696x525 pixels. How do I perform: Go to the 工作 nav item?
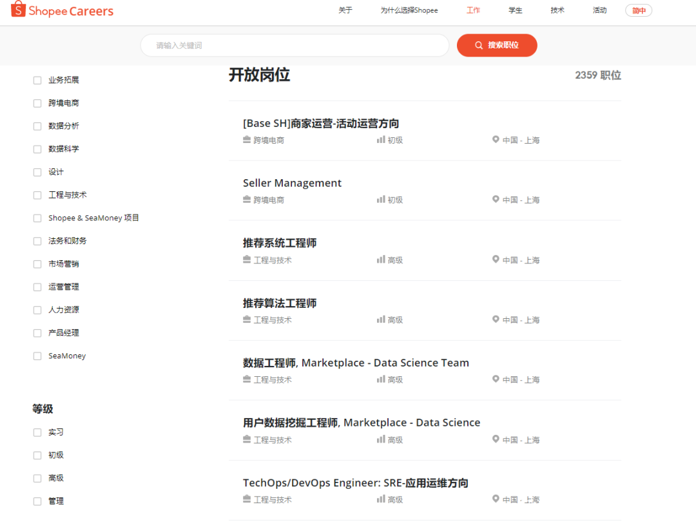click(x=473, y=10)
